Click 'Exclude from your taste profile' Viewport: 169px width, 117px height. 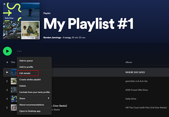(x=34, y=92)
